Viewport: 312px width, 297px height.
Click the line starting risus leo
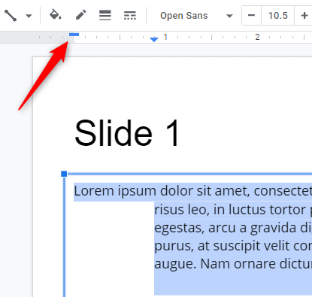(x=233, y=210)
